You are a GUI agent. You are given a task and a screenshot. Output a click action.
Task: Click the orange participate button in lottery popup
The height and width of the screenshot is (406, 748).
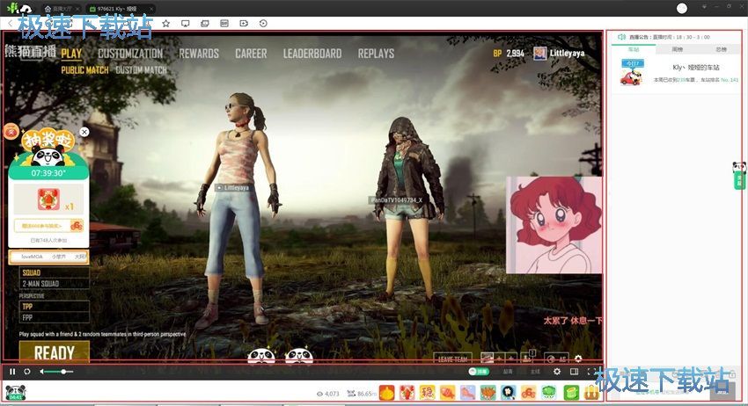click(x=48, y=225)
